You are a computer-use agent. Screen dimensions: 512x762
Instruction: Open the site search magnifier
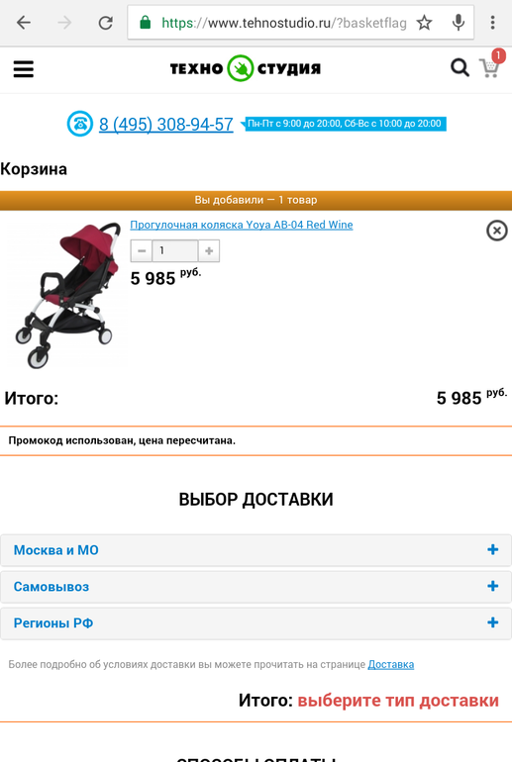(460, 68)
